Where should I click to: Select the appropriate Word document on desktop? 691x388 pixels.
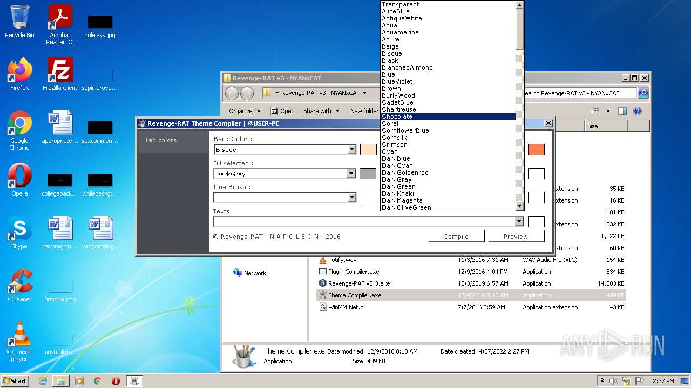pos(60,127)
